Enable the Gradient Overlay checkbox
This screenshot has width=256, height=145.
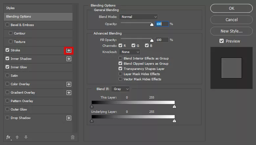pyautogui.click(x=7, y=92)
